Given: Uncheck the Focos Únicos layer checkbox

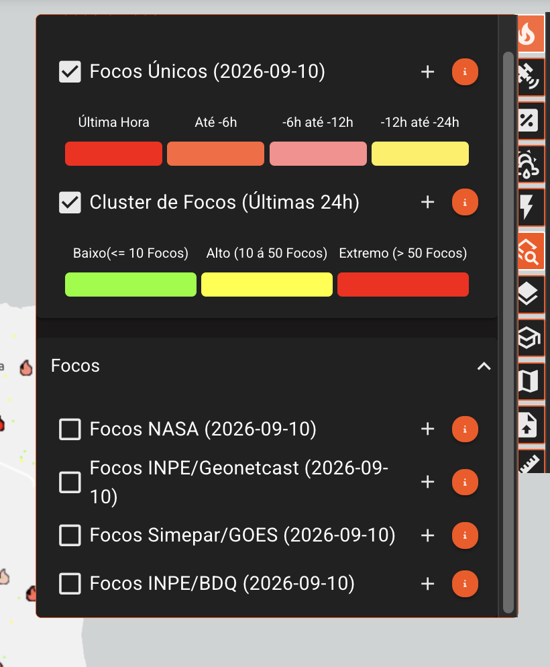Looking at the screenshot, I should pos(70,71).
